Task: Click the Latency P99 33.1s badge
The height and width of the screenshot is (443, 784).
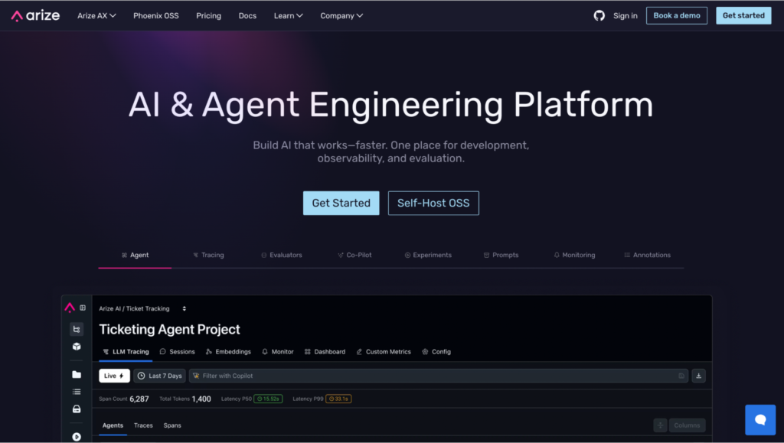Action: point(338,399)
